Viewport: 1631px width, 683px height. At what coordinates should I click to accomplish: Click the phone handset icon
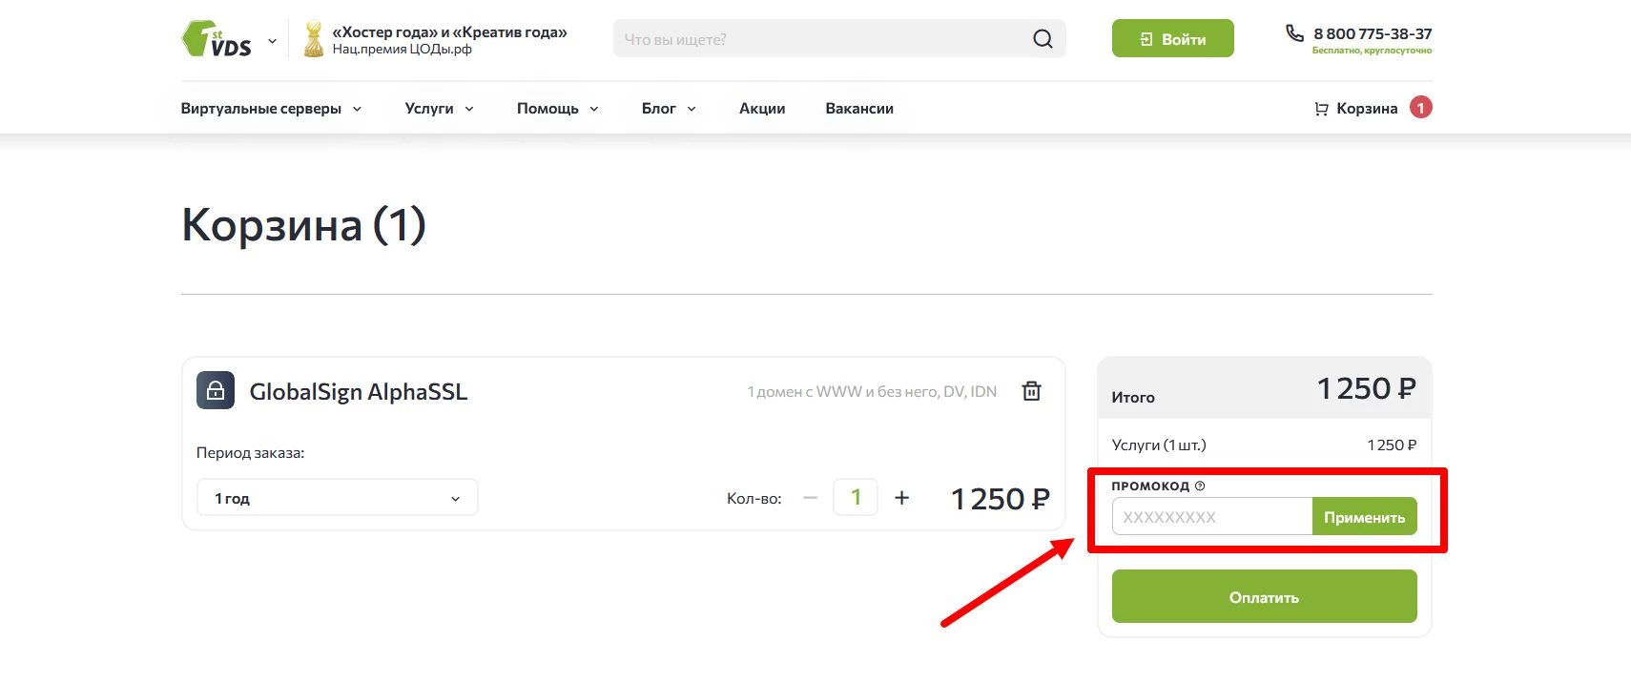click(1294, 33)
